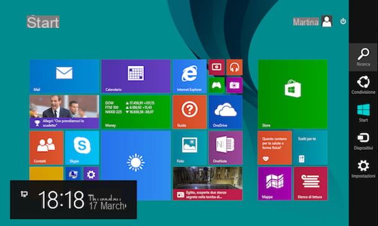Open the Mail tile
378x226 pixels.
pyautogui.click(x=64, y=76)
